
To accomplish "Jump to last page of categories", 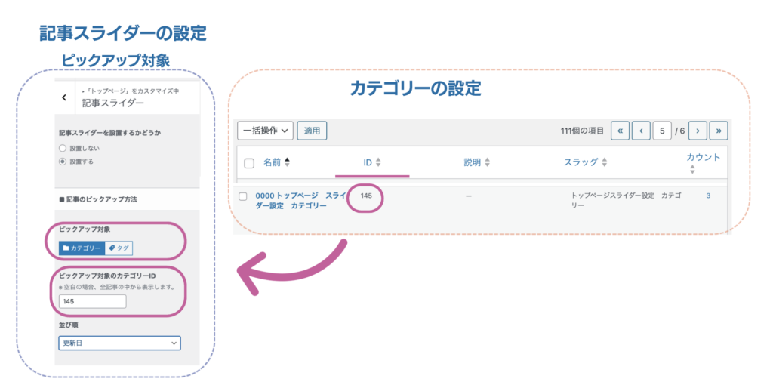I will point(718,131).
